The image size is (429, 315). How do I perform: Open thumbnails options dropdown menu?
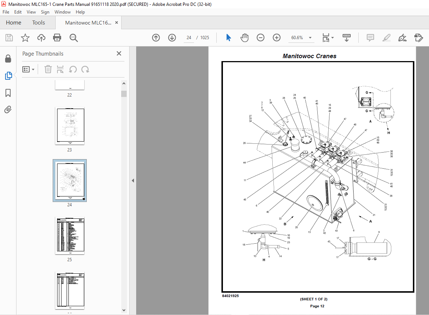[x=28, y=70]
